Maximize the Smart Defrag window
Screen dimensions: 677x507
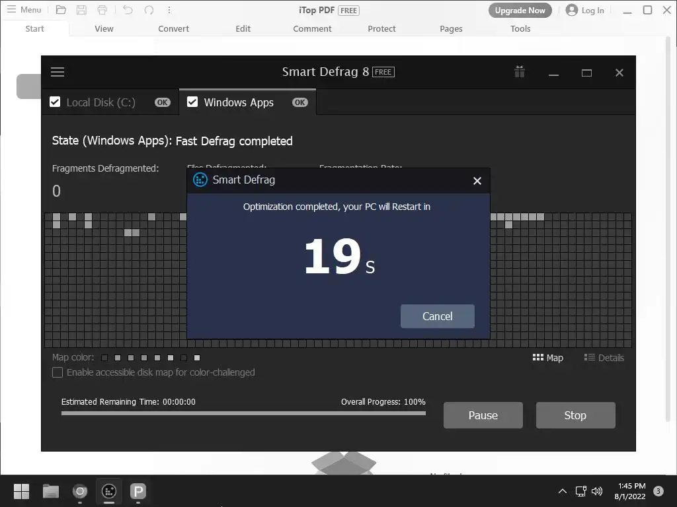pos(586,73)
